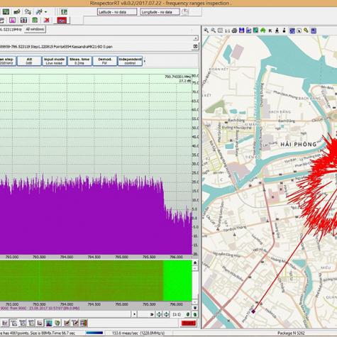The width and height of the screenshot is (337, 337).
Task: Reset map to 1:1 scale
Action: point(227,31)
